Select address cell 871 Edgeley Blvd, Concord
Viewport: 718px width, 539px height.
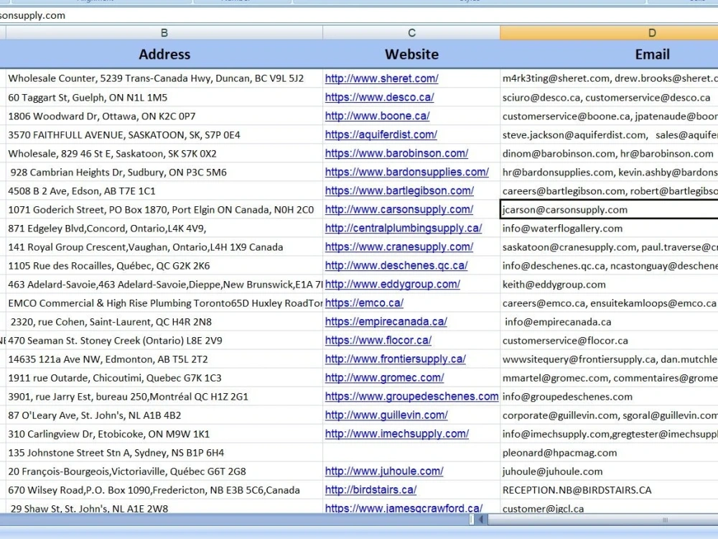point(164,229)
